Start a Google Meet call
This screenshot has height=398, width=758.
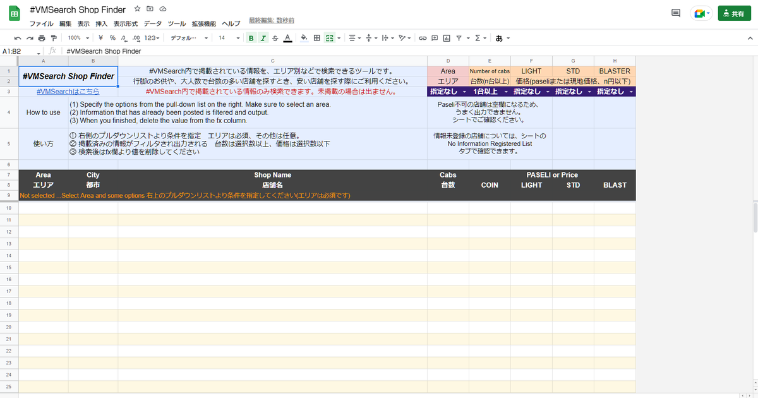point(701,13)
